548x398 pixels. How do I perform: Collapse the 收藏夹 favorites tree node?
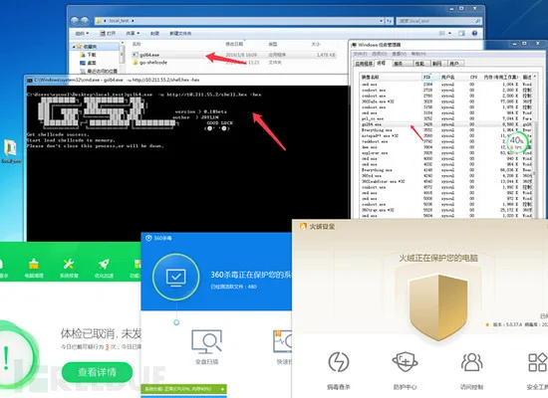(x=74, y=47)
